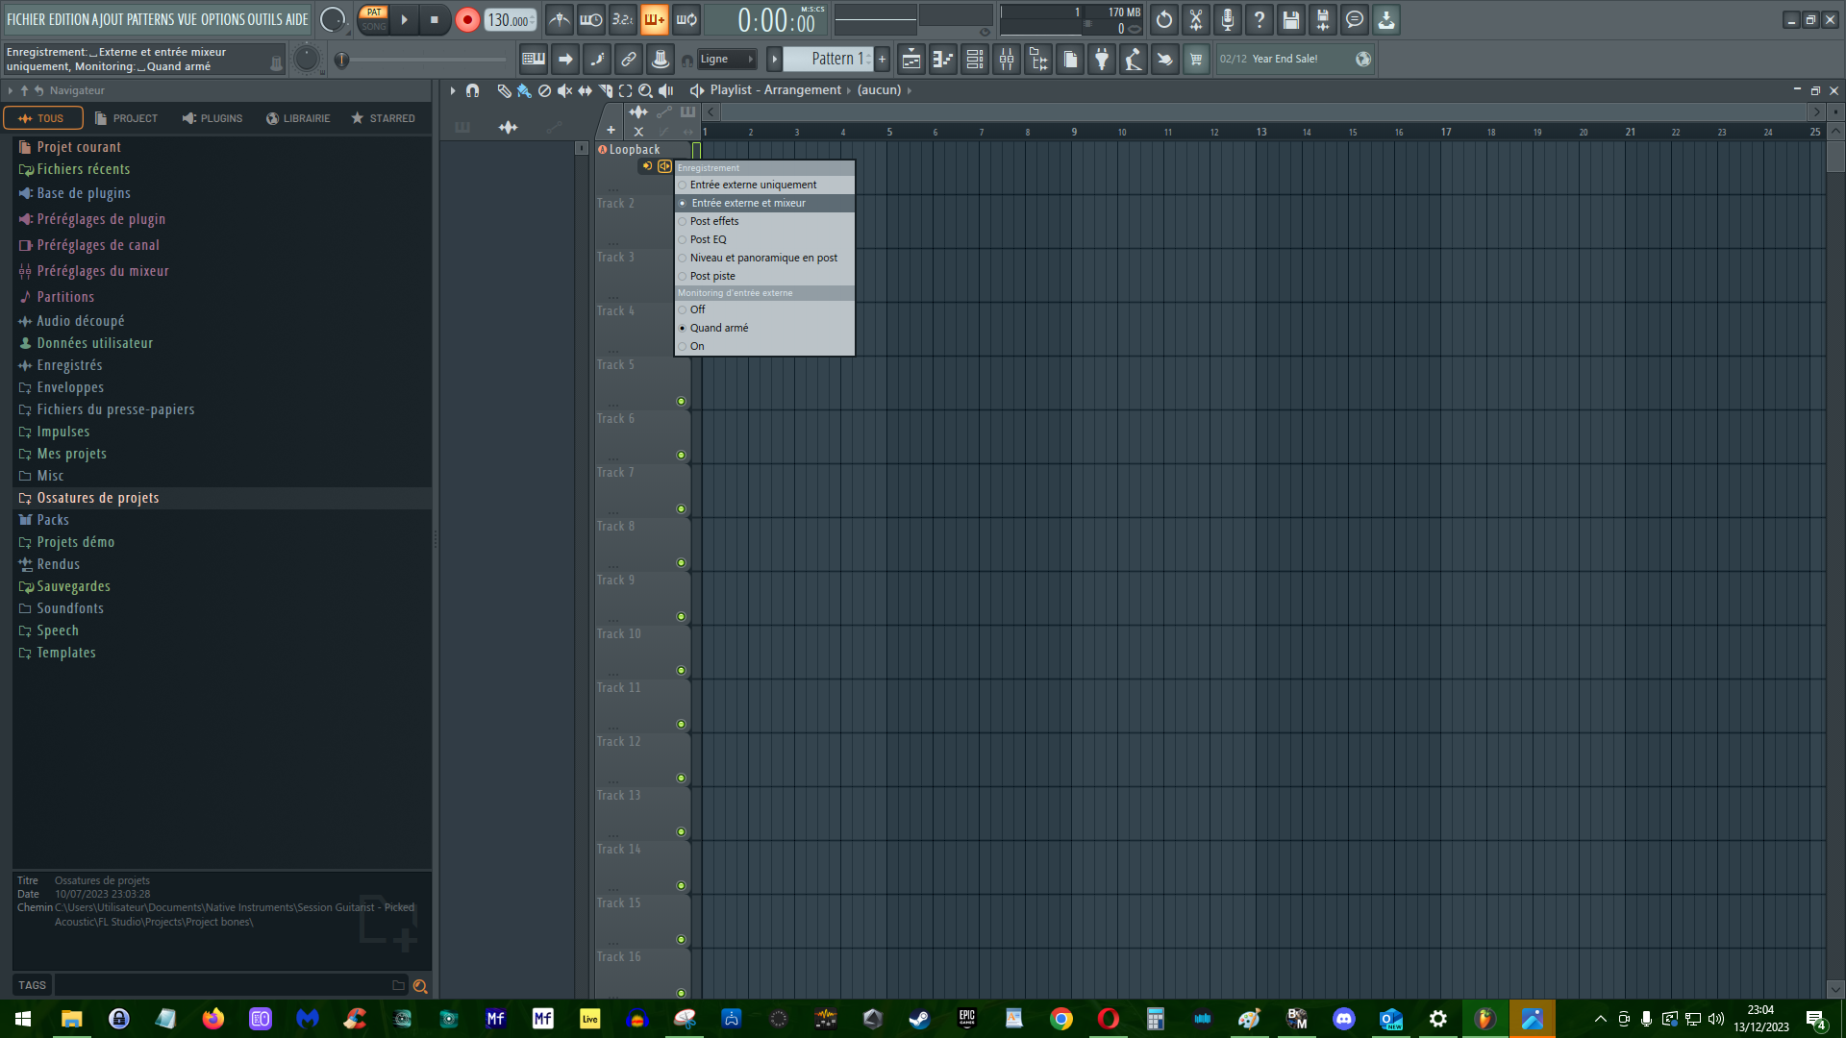Viewport: 1846px width, 1038px height.
Task: Open the mixer view icon
Action: click(1007, 60)
